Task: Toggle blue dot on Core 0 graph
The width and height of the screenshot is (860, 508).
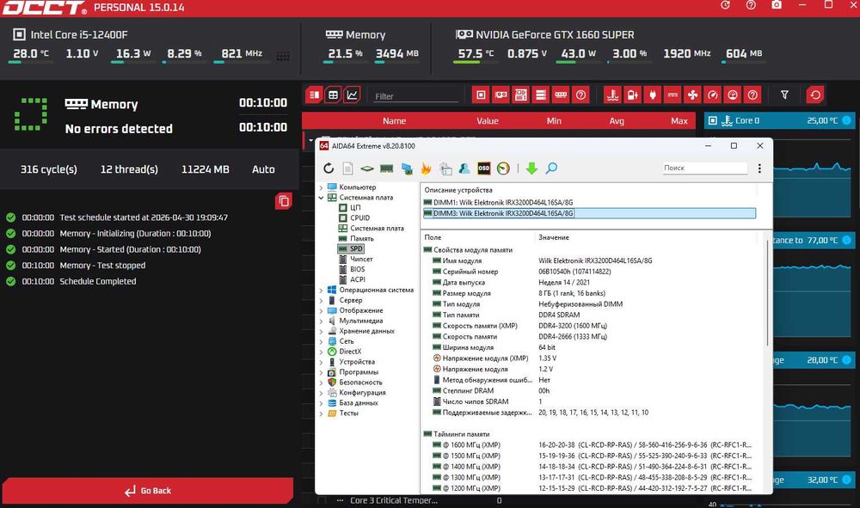Action: point(847,120)
